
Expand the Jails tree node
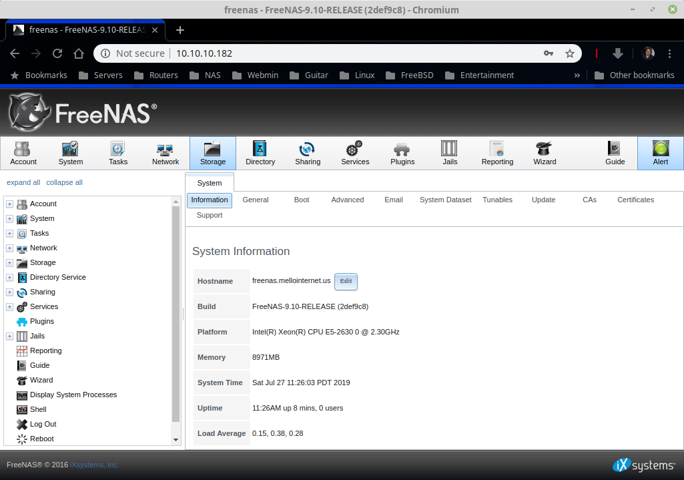click(x=9, y=336)
